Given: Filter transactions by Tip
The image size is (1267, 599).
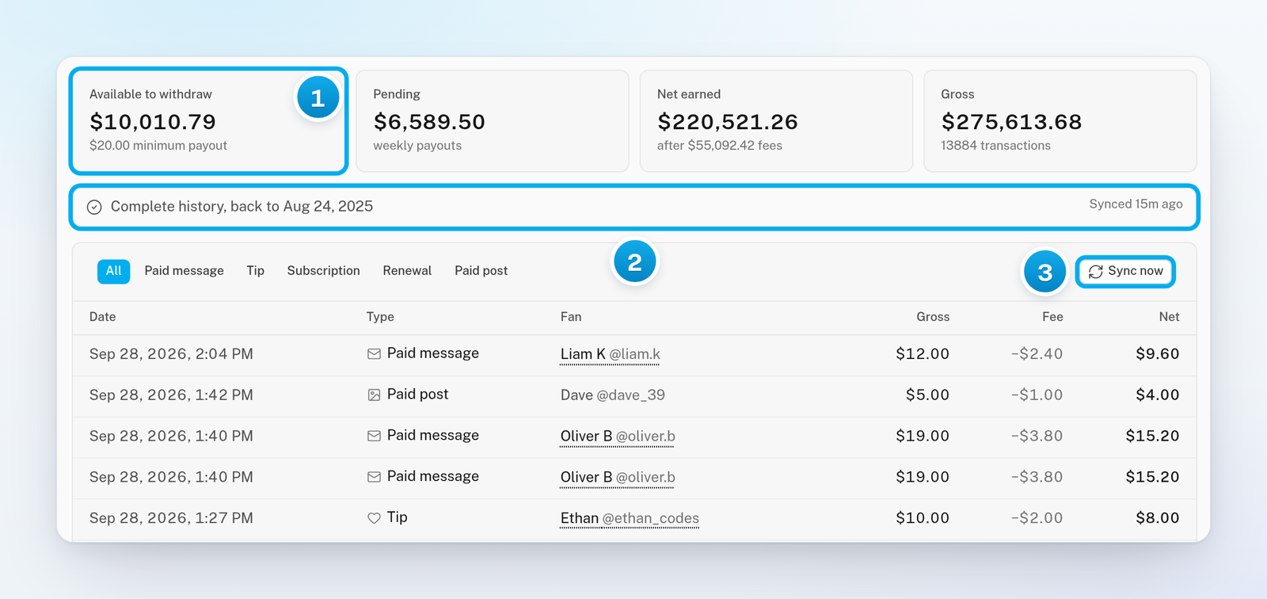Looking at the screenshot, I should 255,271.
